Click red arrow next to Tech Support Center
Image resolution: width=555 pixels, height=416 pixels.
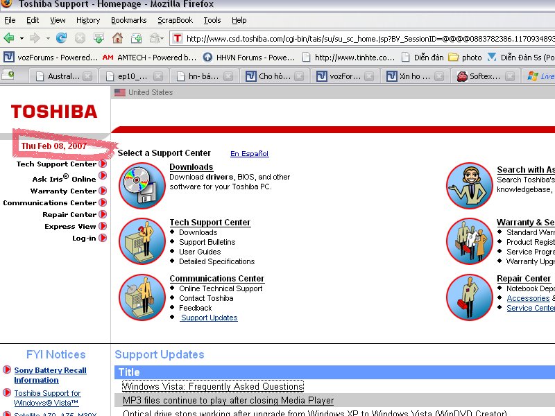click(x=103, y=164)
